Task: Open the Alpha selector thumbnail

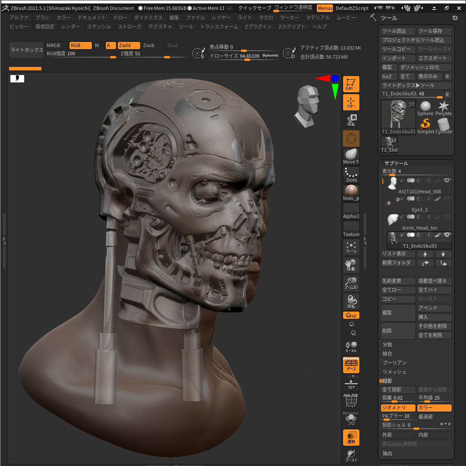Action: point(351,211)
